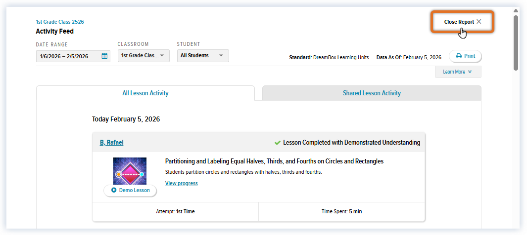Click 'Lesson Completed with Demonstrated Understanding' status text
Image resolution: width=527 pixels, height=235 pixels.
(x=351, y=143)
